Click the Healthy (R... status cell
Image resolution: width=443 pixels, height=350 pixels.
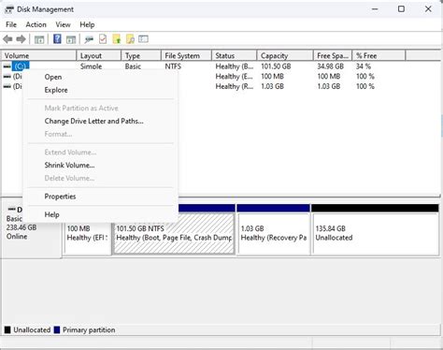(235, 86)
